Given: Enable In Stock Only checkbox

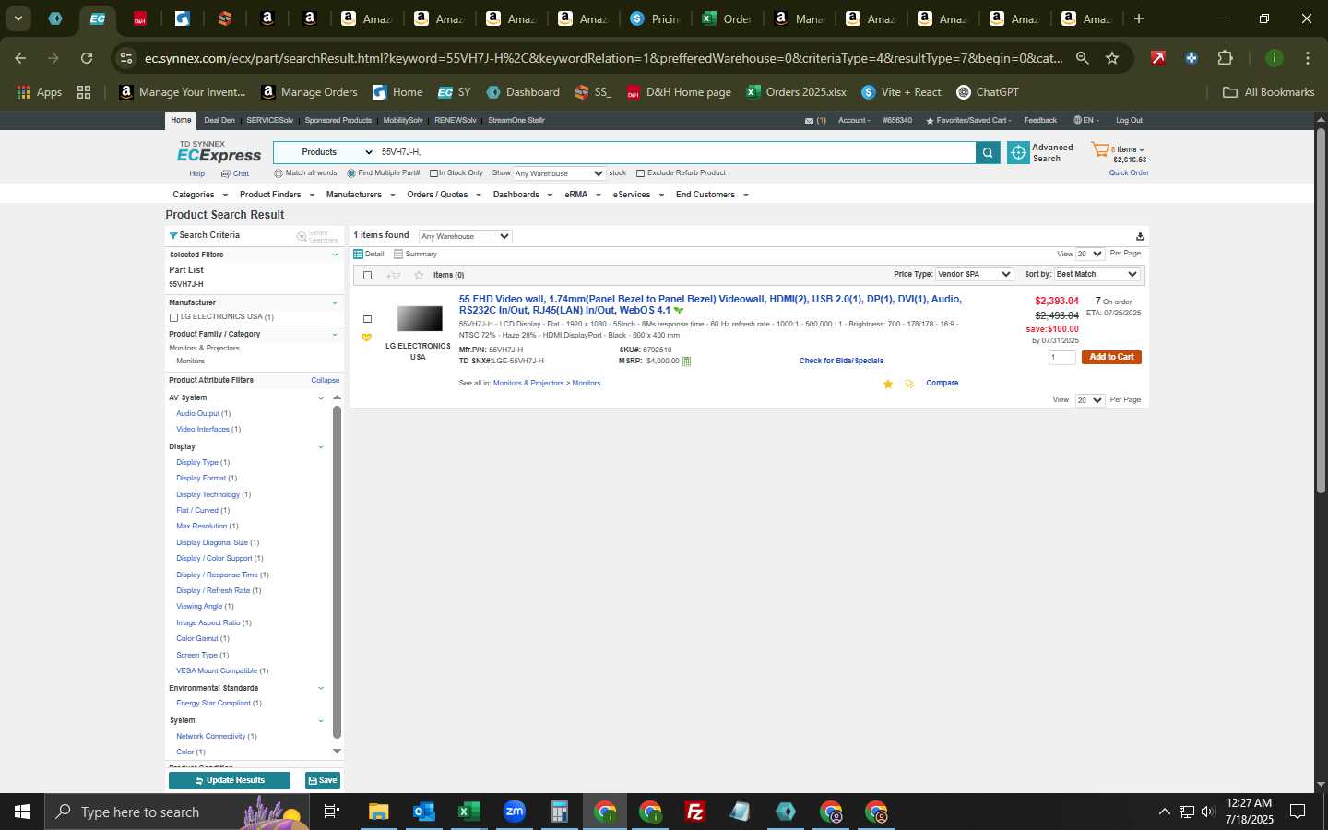Looking at the screenshot, I should (433, 173).
